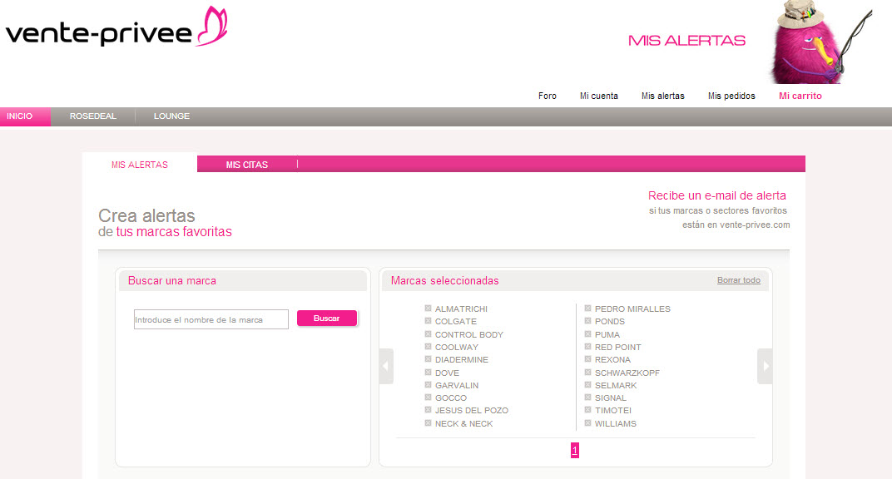Switch to the MIS ALERTAS tab

140,164
